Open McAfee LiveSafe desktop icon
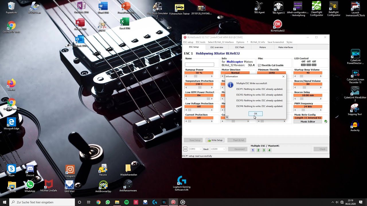This screenshot has width=367, height=206. point(49,186)
